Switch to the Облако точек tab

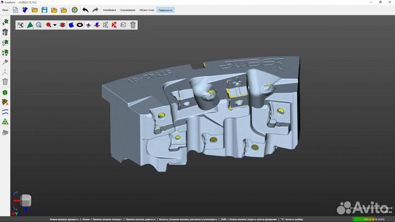tap(146, 10)
